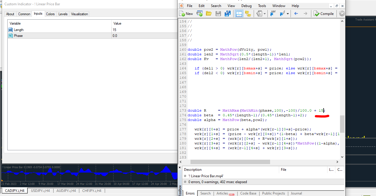
Task: Open the Debug menu
Action: click(246, 6)
